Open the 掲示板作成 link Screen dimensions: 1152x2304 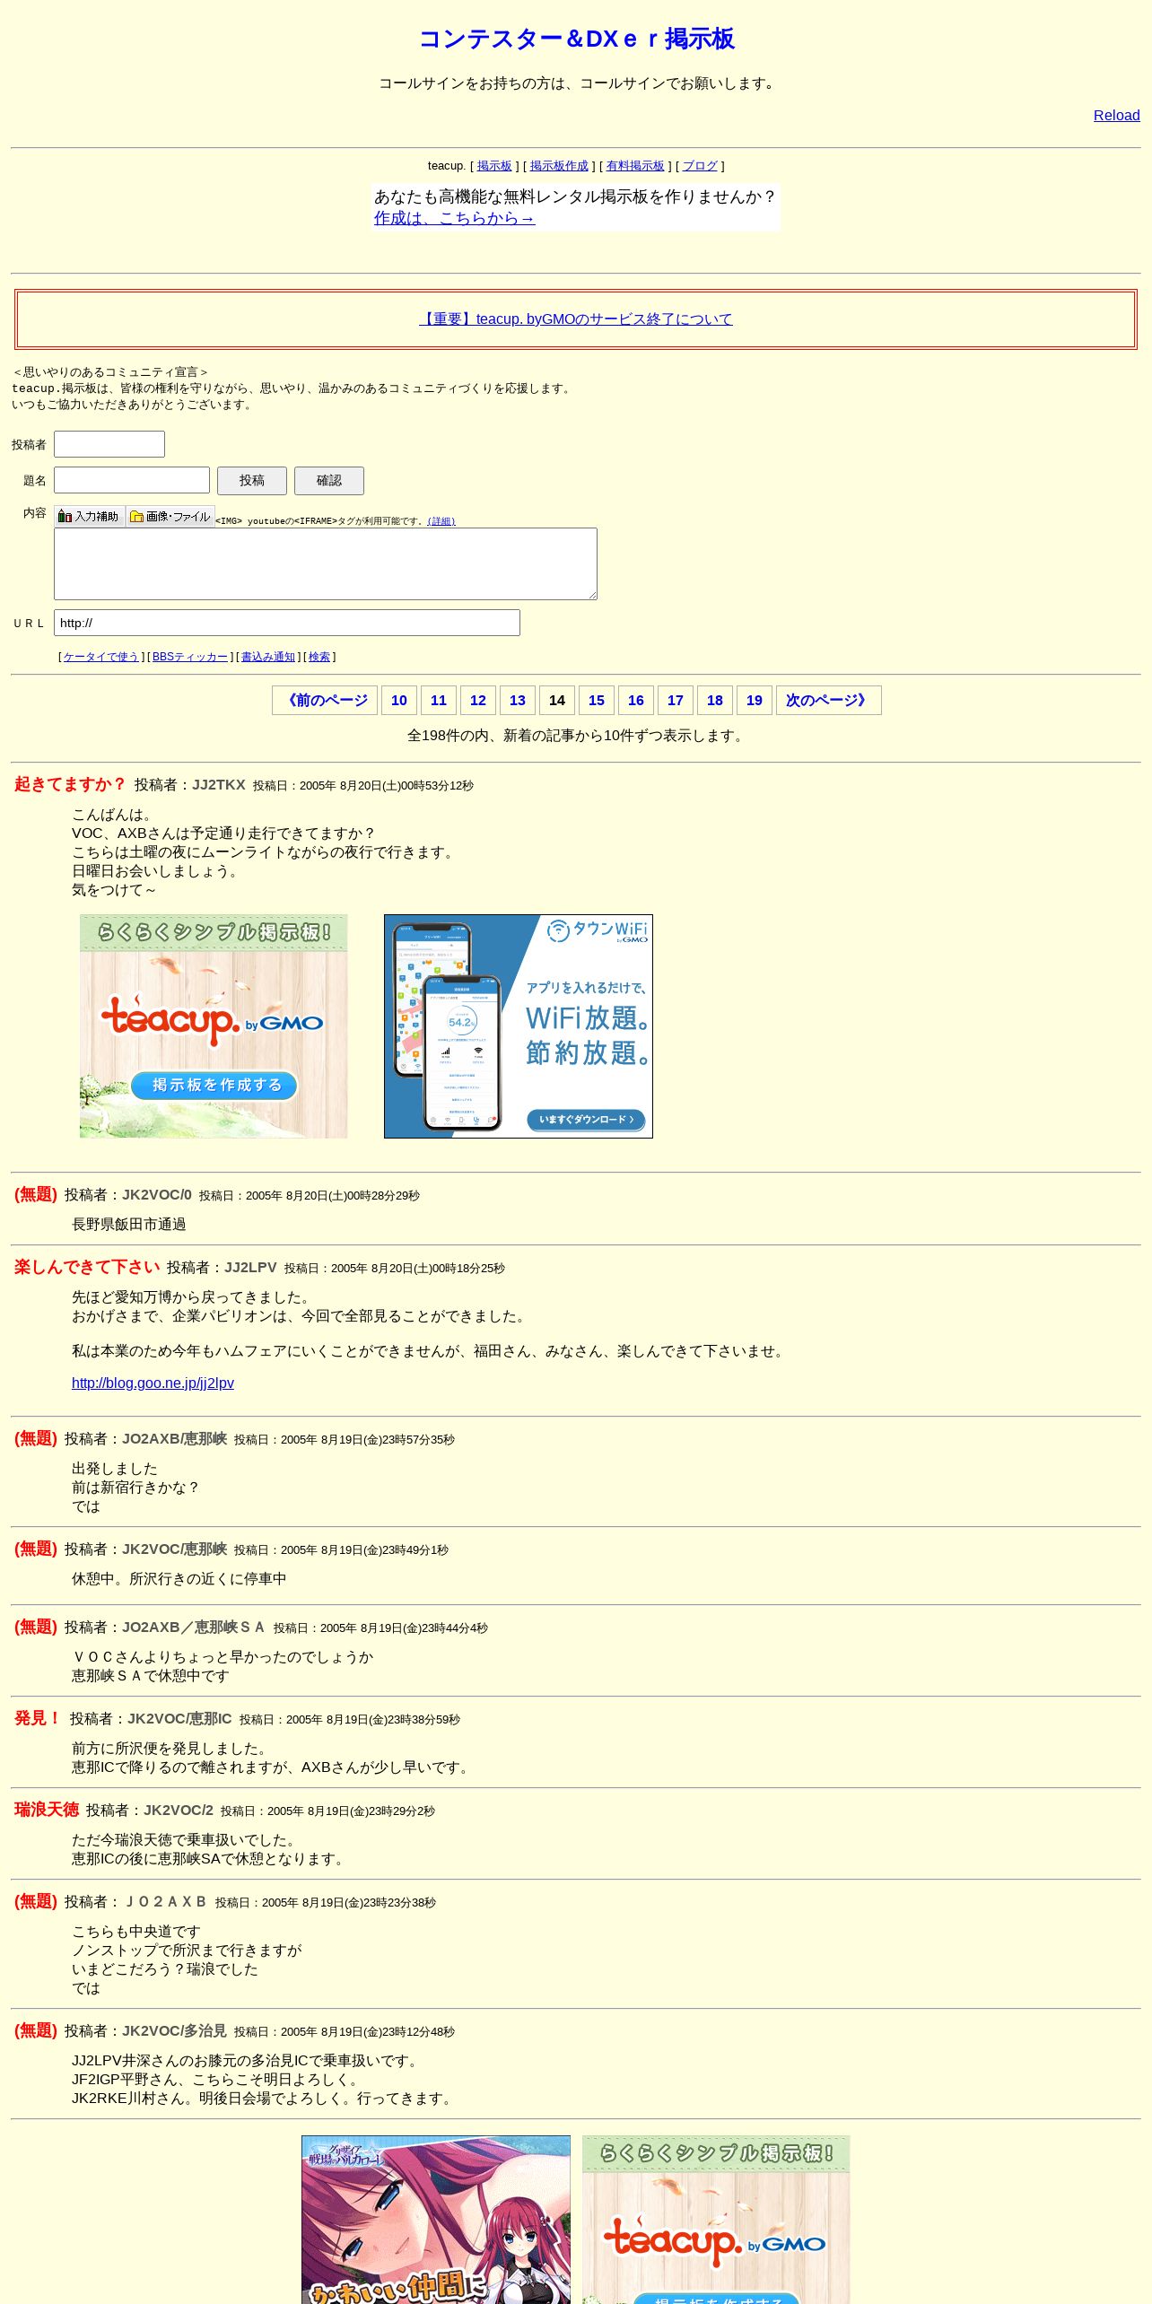559,166
